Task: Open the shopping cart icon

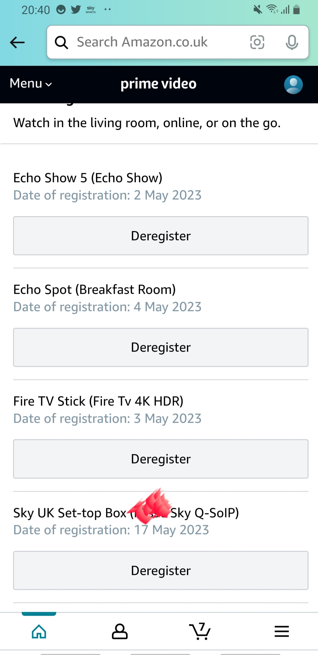Action: click(x=200, y=631)
